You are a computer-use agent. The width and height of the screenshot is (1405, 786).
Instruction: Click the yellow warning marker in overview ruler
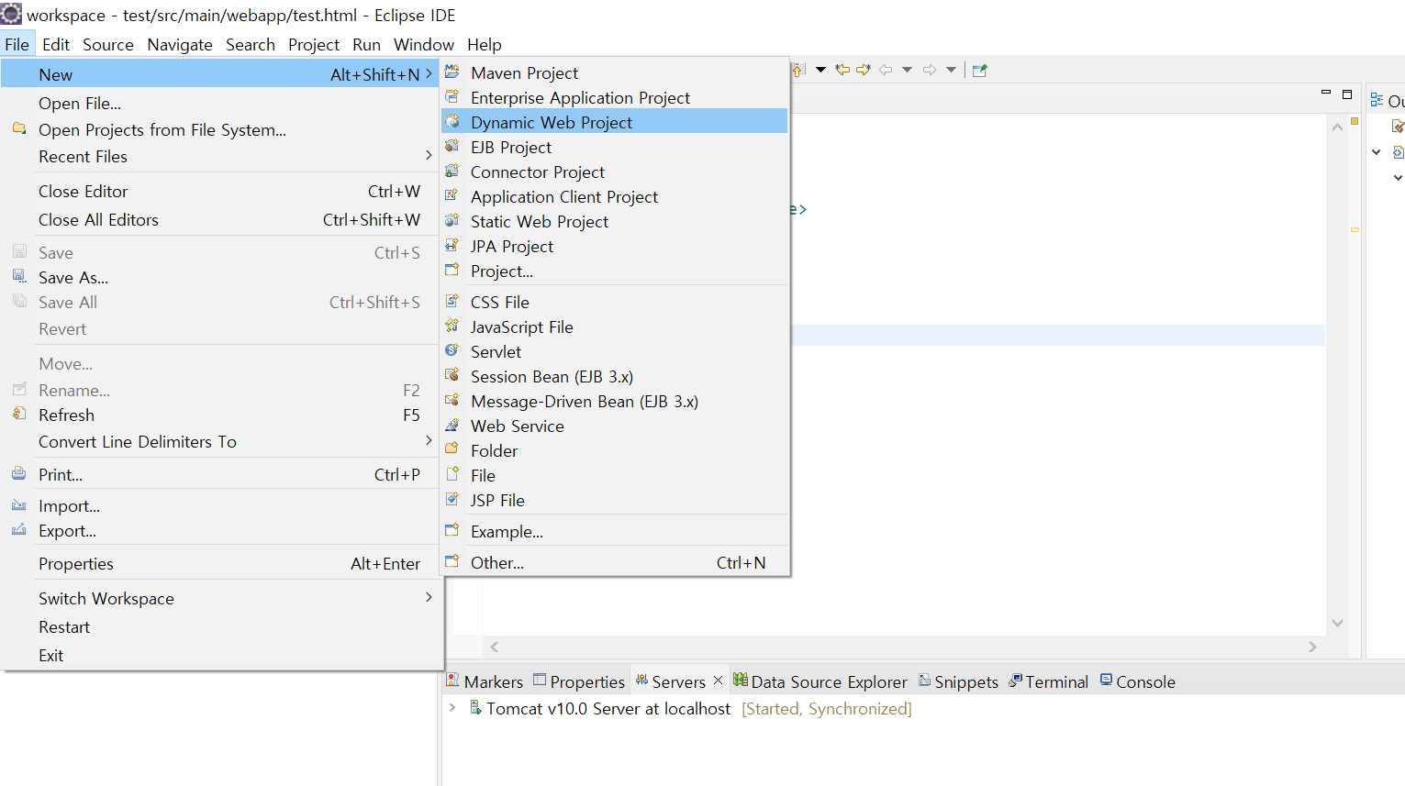(x=1355, y=229)
